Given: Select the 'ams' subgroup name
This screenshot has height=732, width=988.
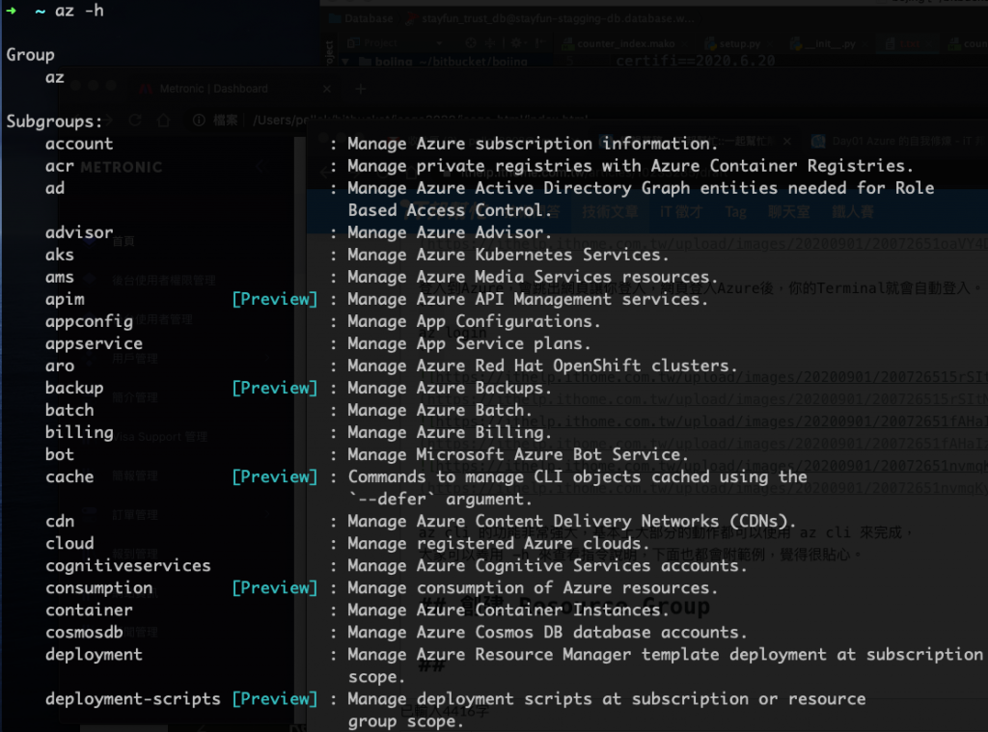Looking at the screenshot, I should point(59,277).
